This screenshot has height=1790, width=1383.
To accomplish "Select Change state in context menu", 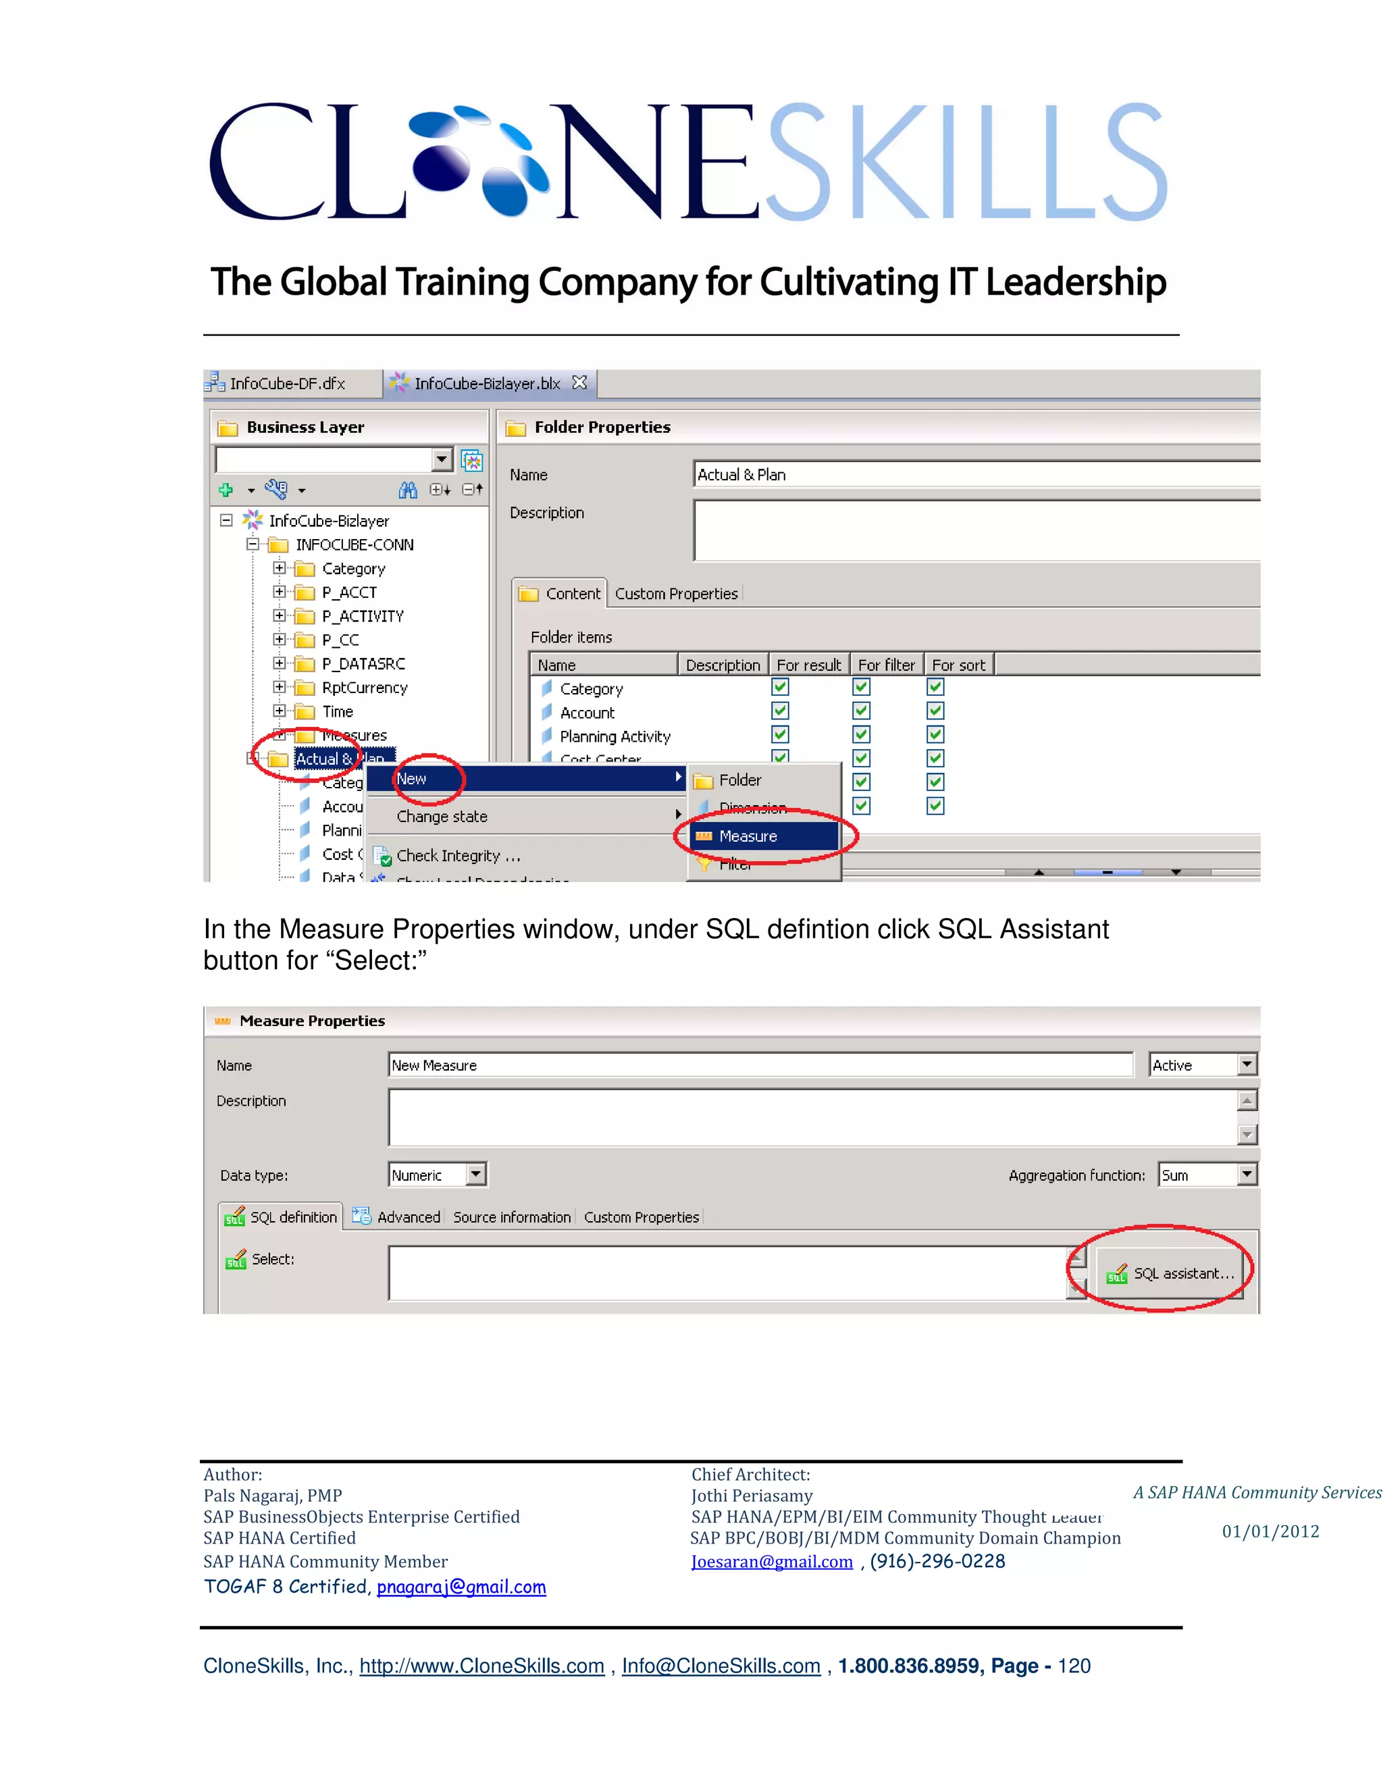I will click(x=525, y=817).
